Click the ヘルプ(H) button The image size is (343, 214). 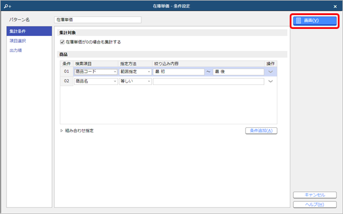click(315, 204)
